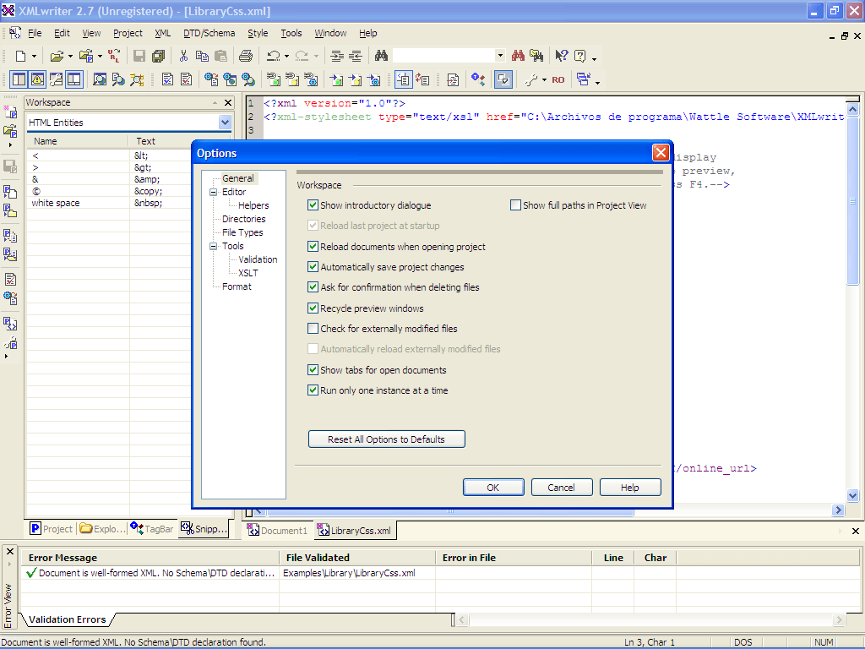This screenshot has height=649, width=865.
Task: Click the Check well-formed red checkmark icon
Action: pos(187,80)
